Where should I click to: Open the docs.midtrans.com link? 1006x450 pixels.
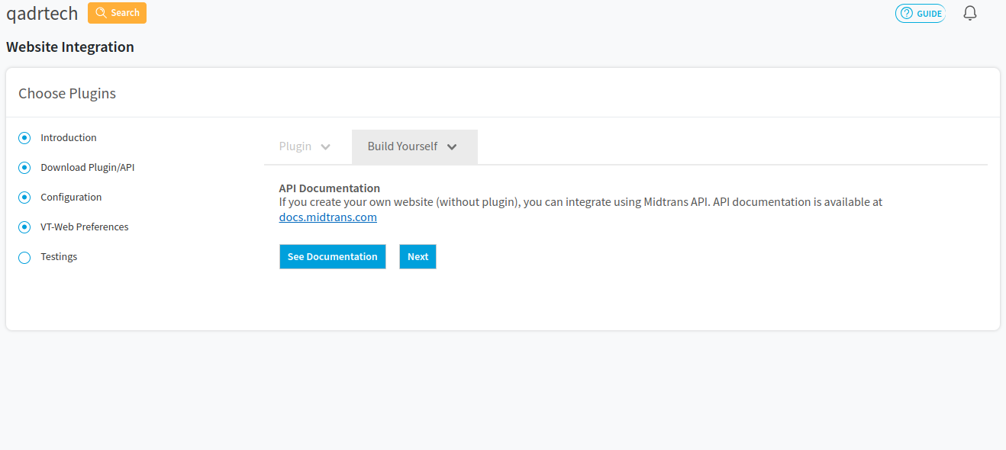pos(328,217)
